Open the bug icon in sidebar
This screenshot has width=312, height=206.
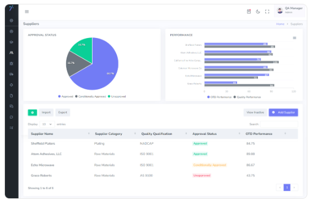coord(12,64)
